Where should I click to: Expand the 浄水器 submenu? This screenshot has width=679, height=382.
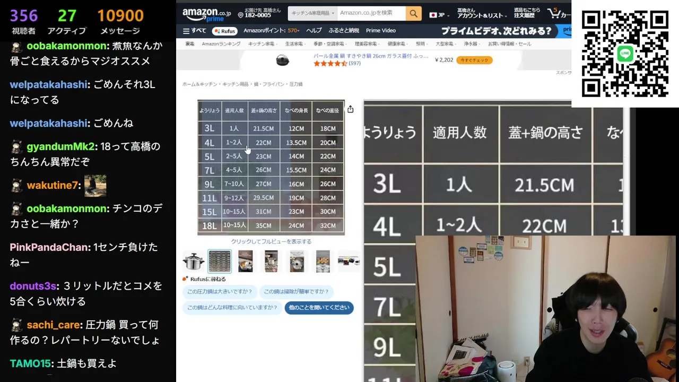[472, 44]
